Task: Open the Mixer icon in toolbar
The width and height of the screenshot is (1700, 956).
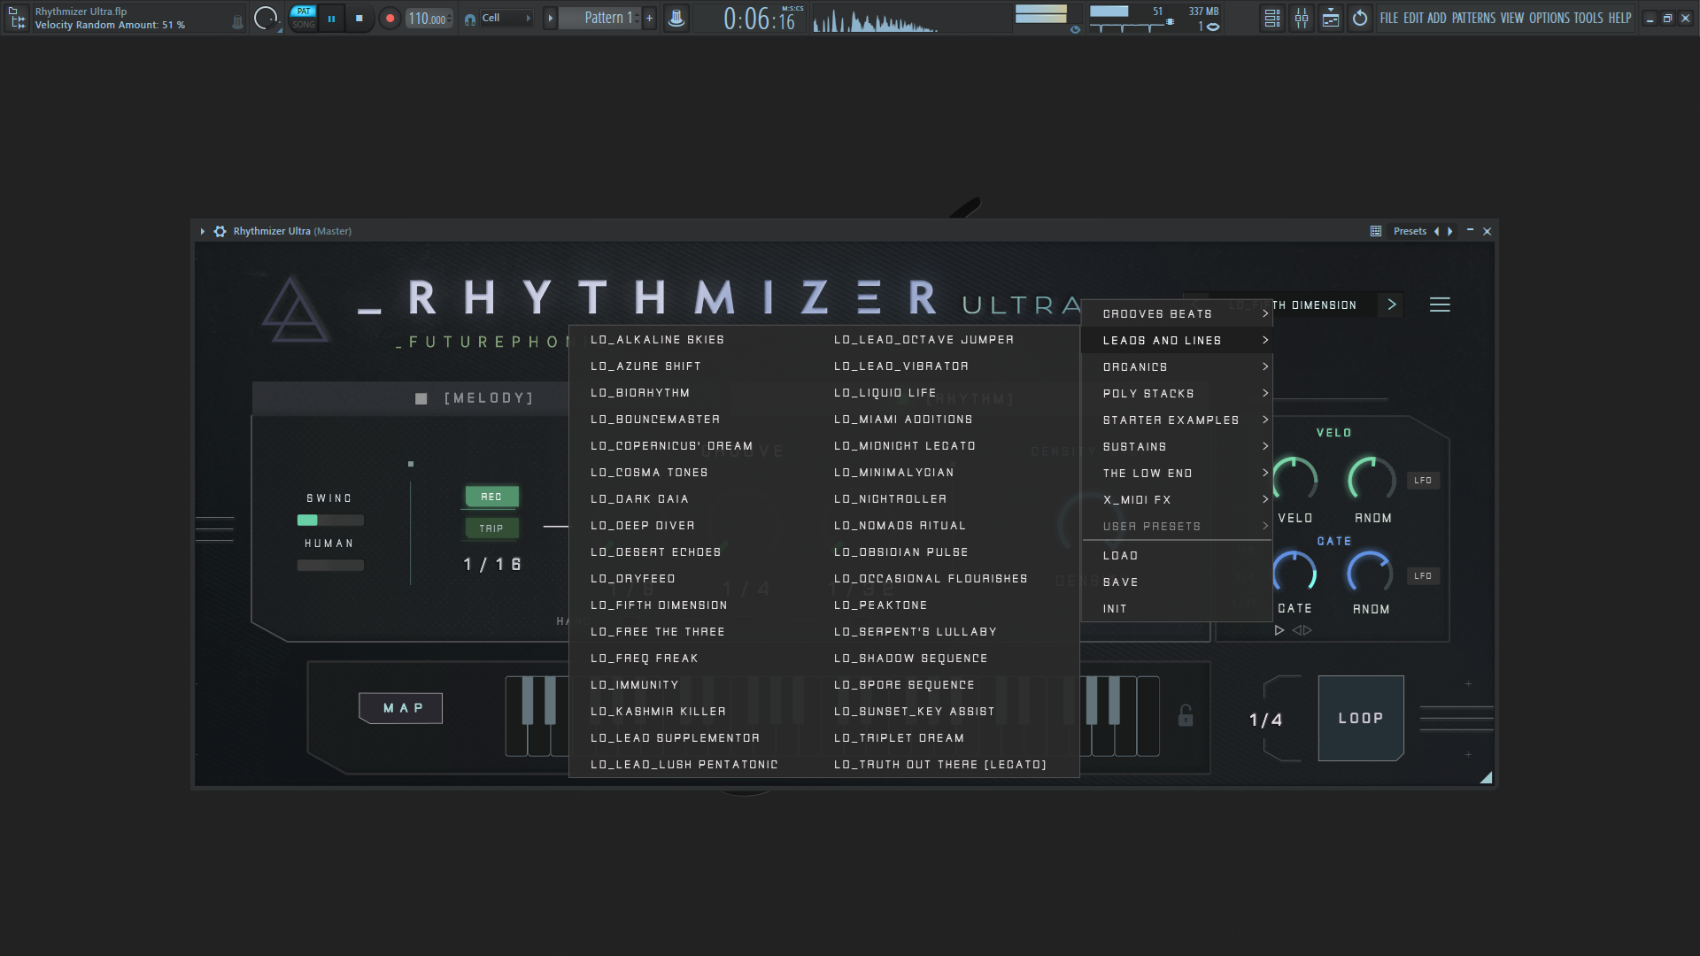Action: pyautogui.click(x=1302, y=19)
